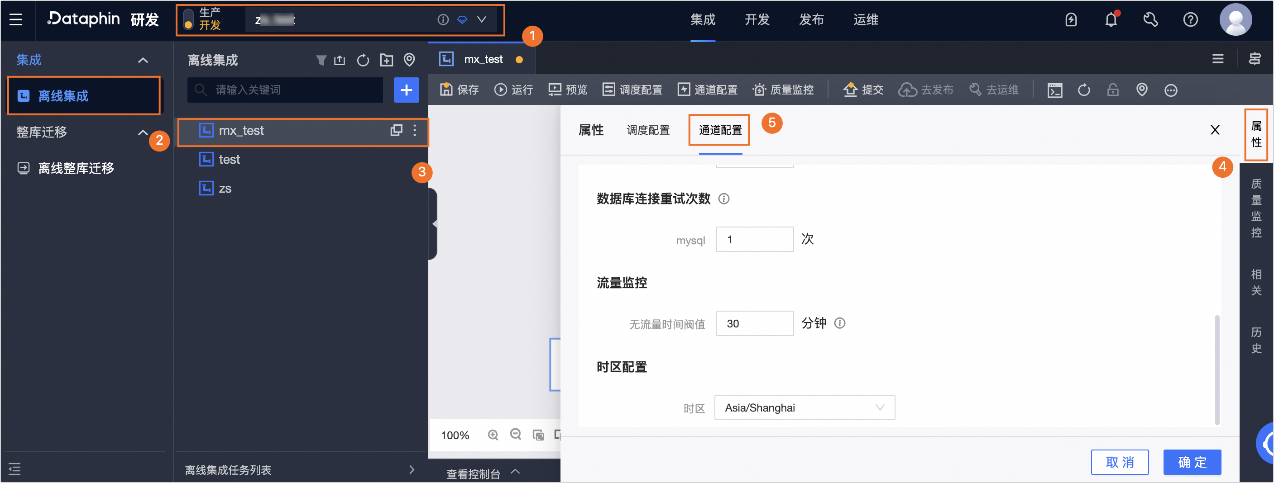The width and height of the screenshot is (1274, 483).
Task: Open the 运维 top navigation tab
Action: pyautogui.click(x=866, y=19)
